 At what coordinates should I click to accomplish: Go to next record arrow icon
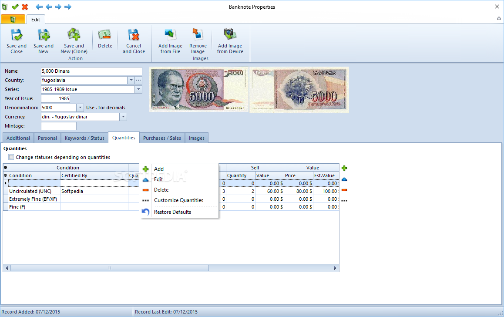[x=58, y=7]
